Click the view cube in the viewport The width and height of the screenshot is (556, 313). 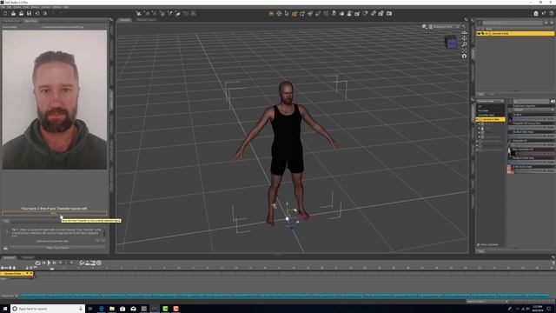click(x=451, y=42)
